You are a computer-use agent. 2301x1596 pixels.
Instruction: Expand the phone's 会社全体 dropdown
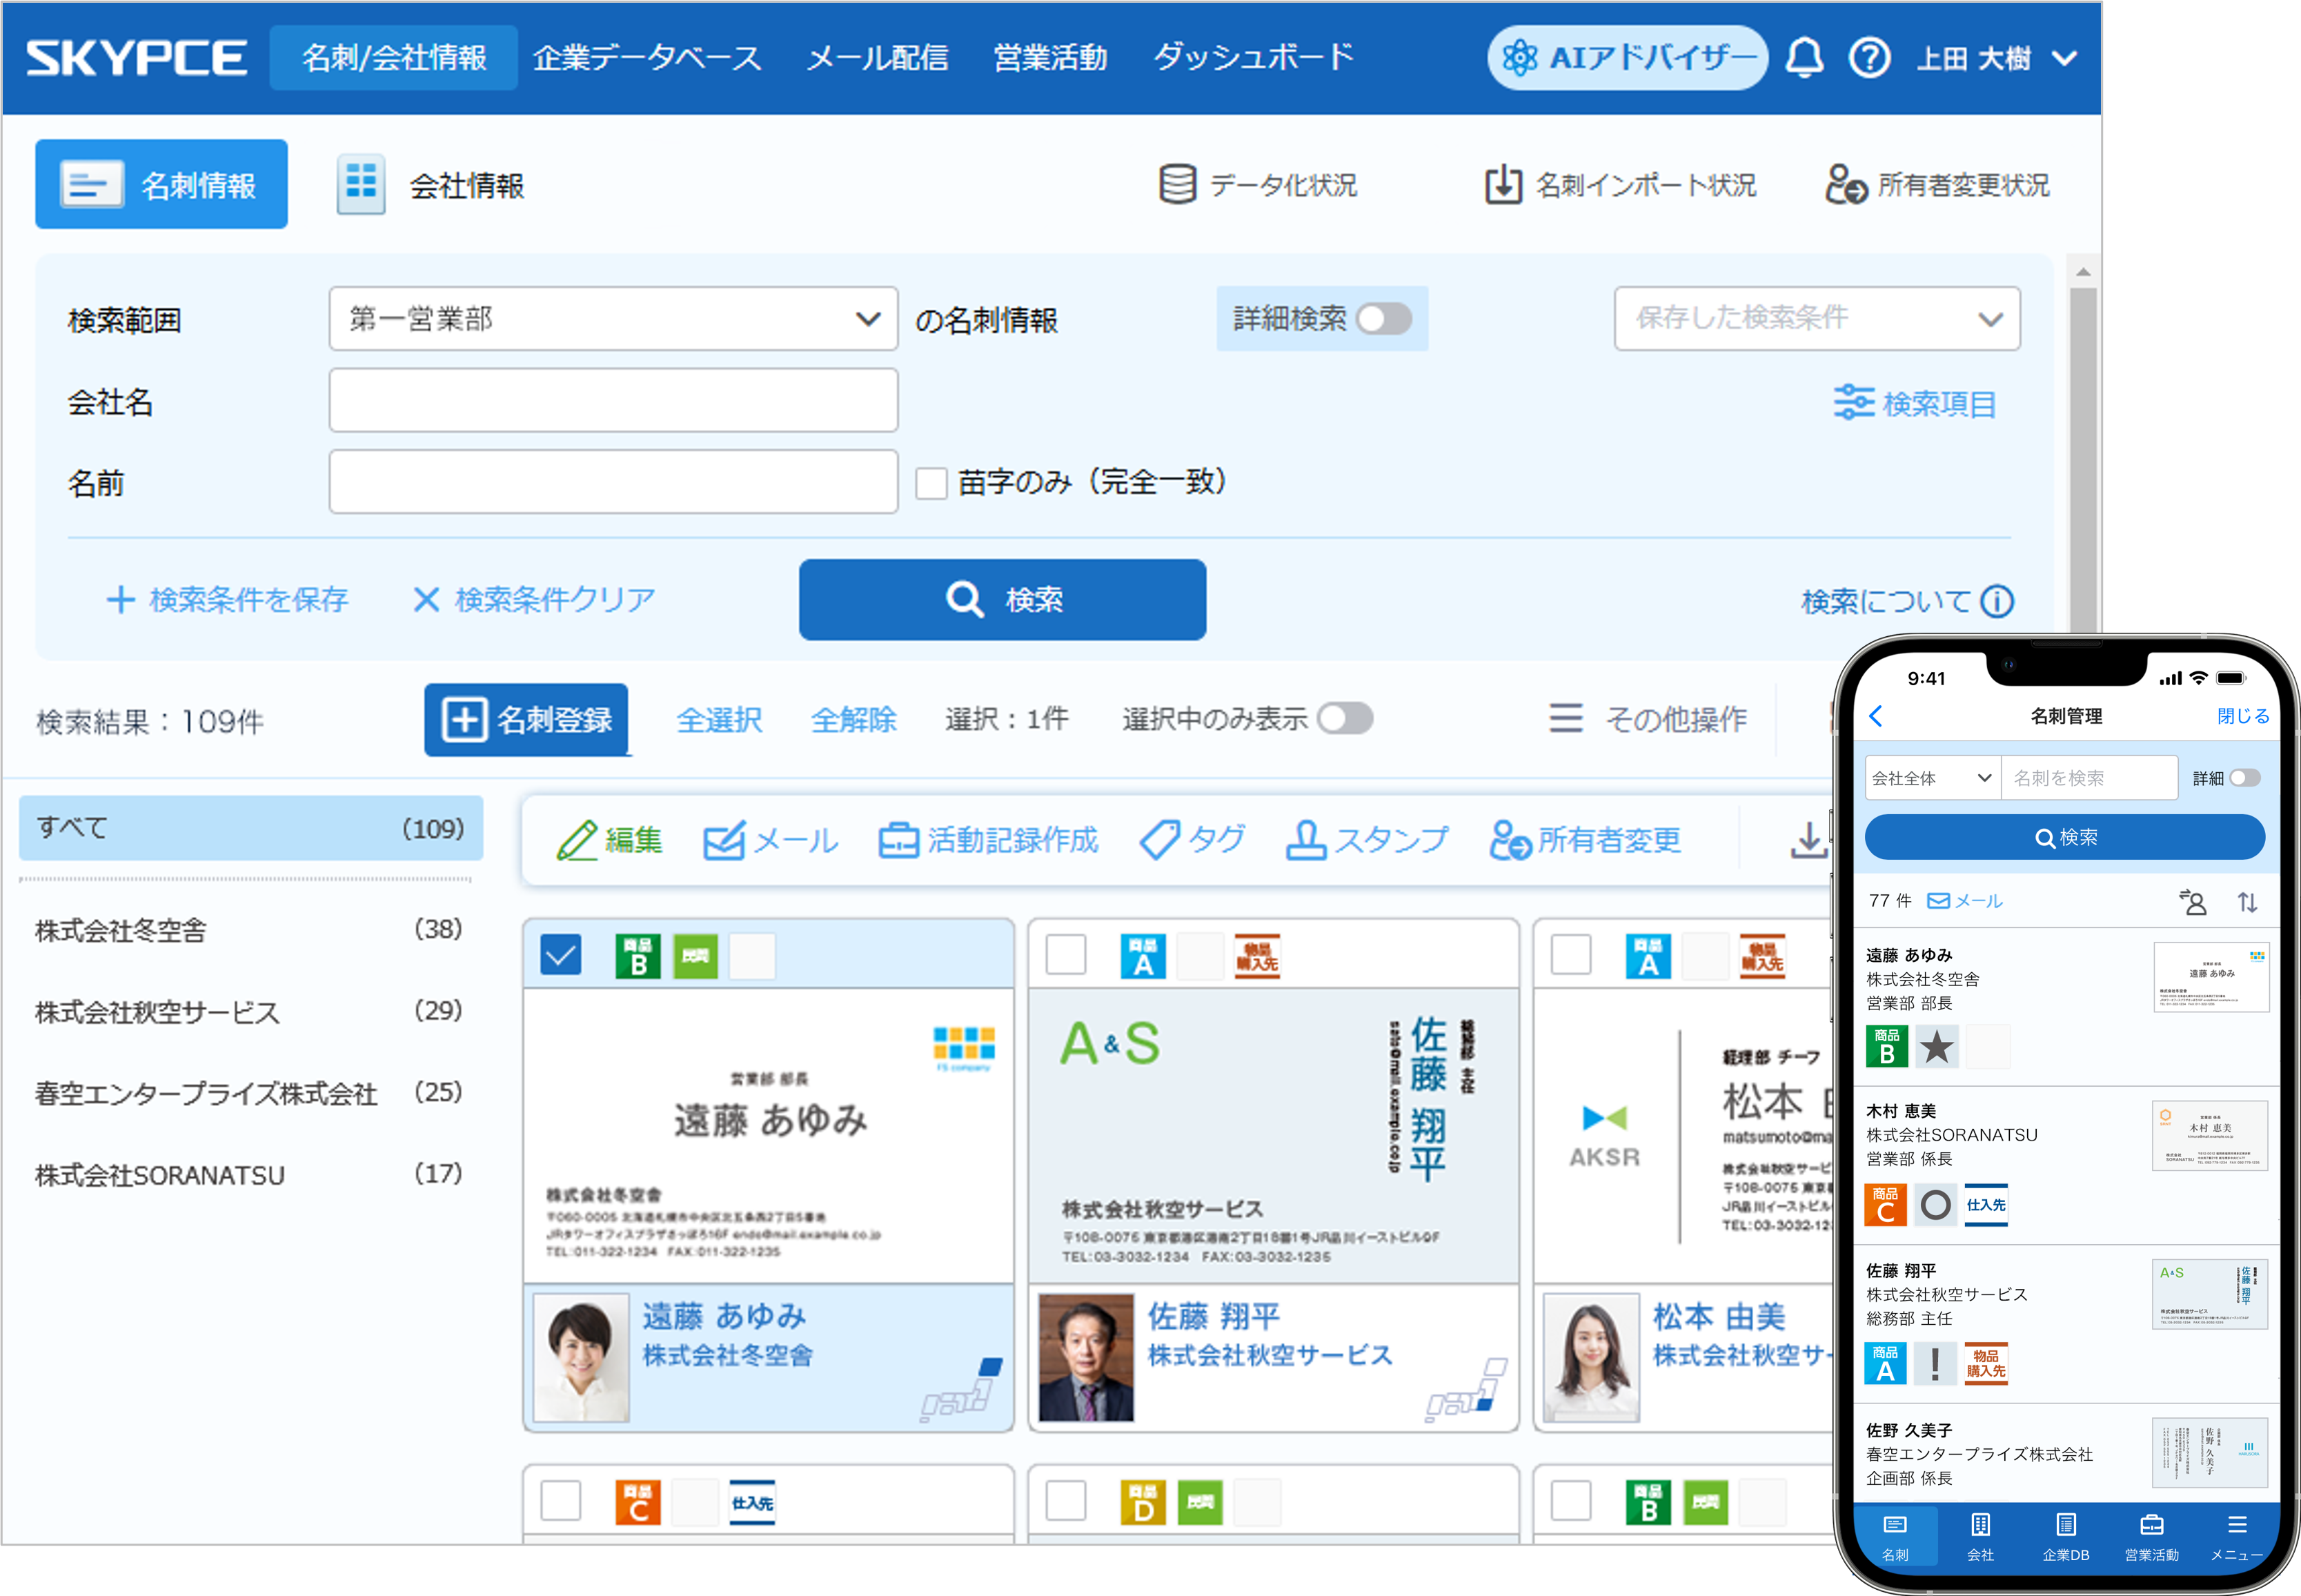click(1932, 778)
